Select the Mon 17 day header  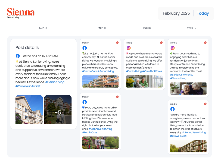[x=102, y=28]
